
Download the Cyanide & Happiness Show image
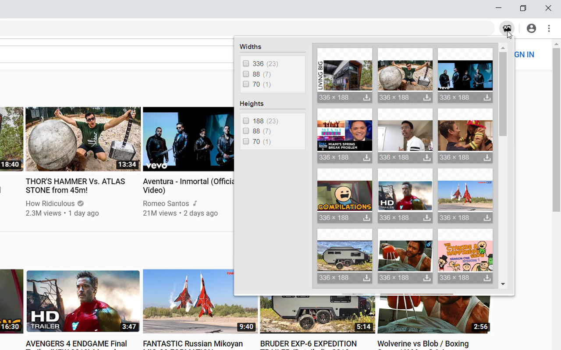point(487,278)
